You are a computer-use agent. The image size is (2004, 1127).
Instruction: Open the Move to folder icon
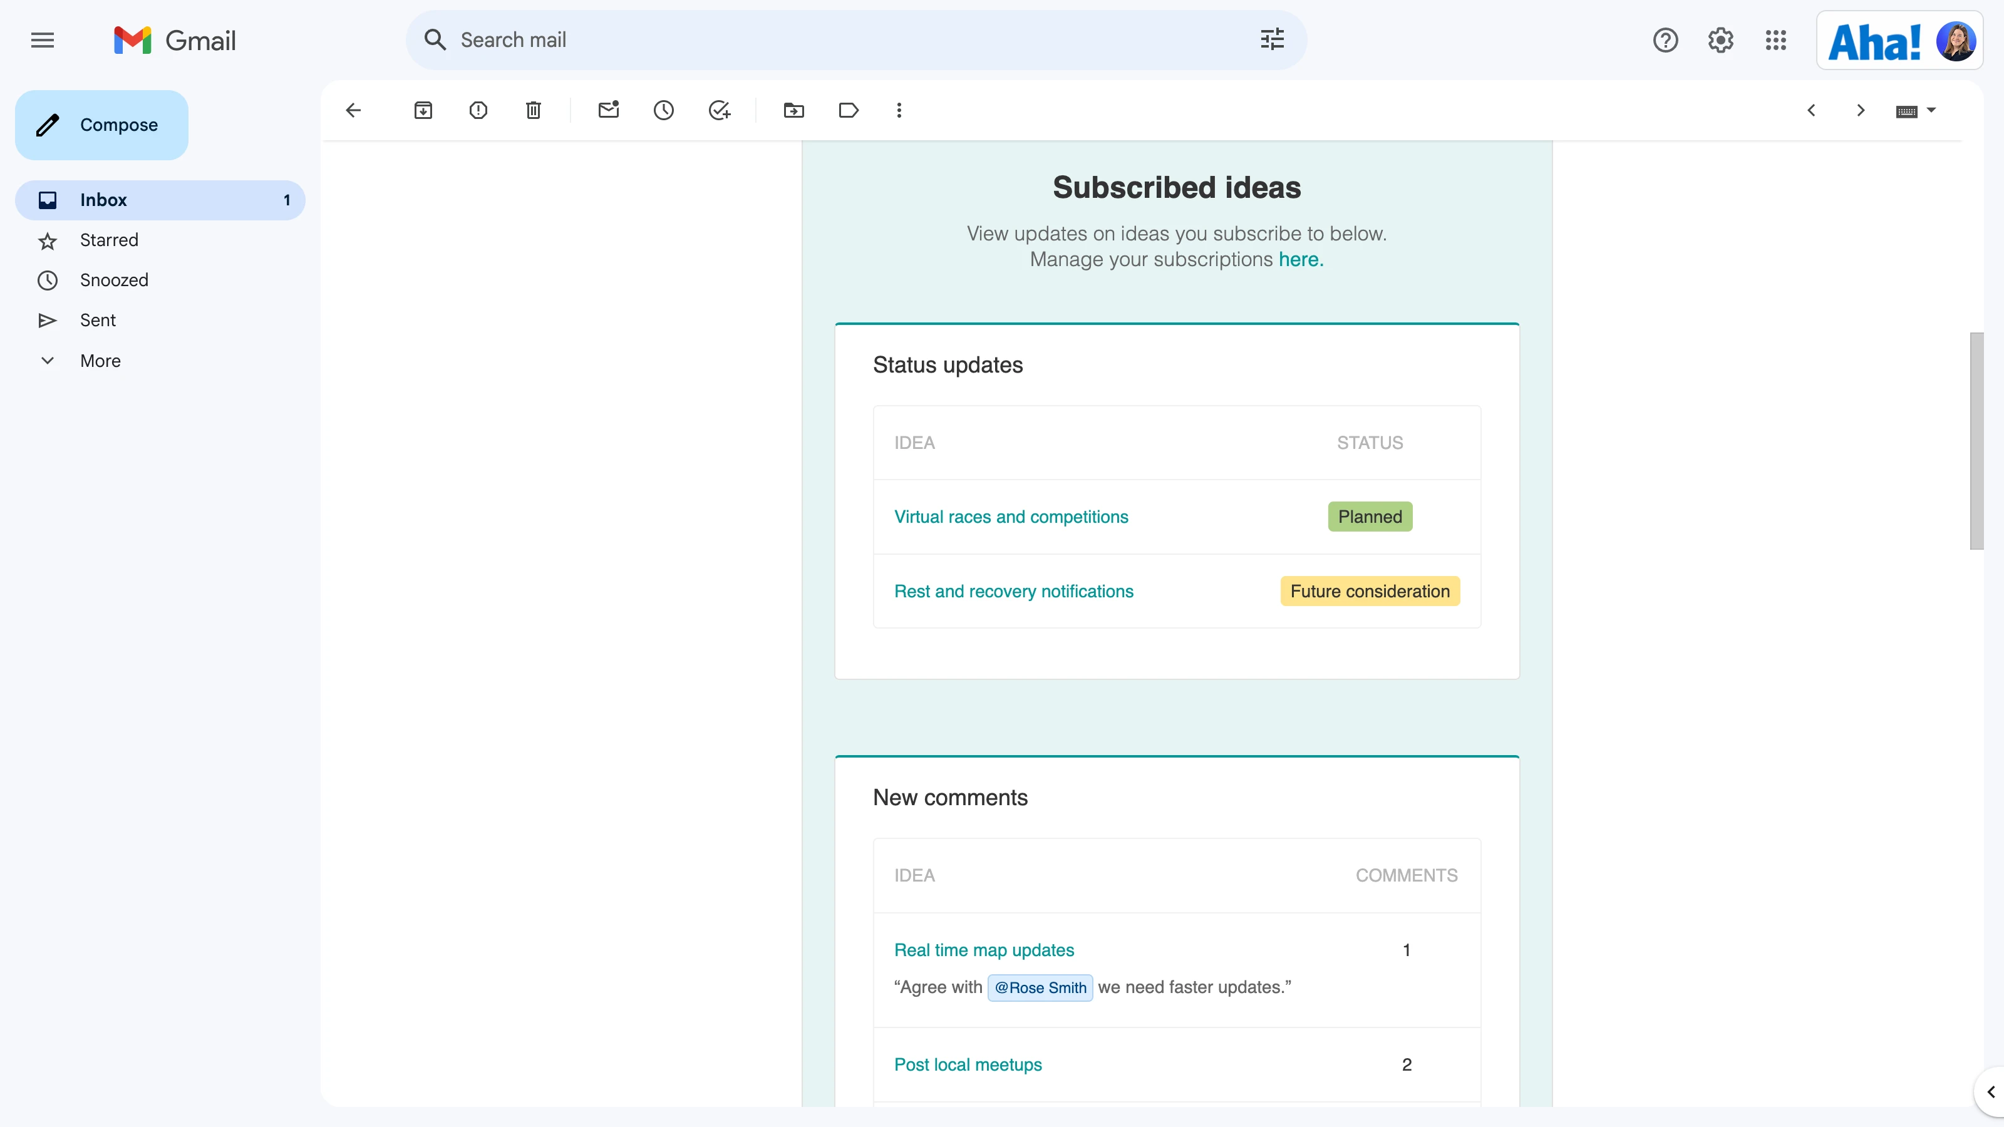click(793, 110)
